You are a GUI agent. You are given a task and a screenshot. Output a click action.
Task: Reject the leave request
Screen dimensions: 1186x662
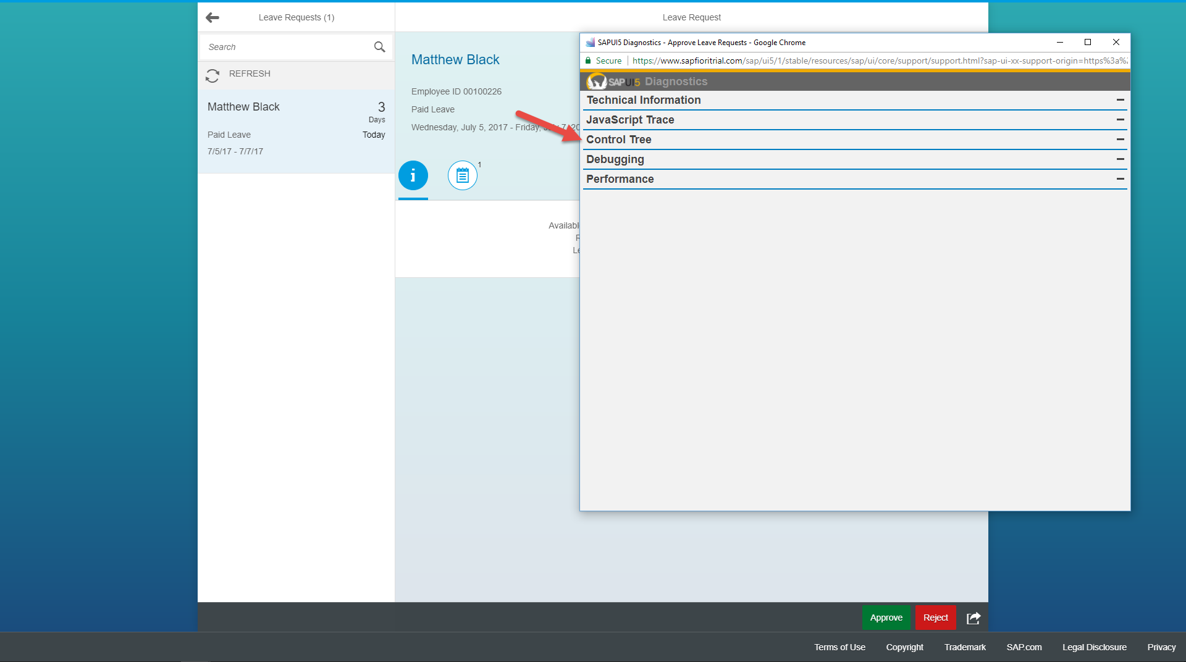935,618
